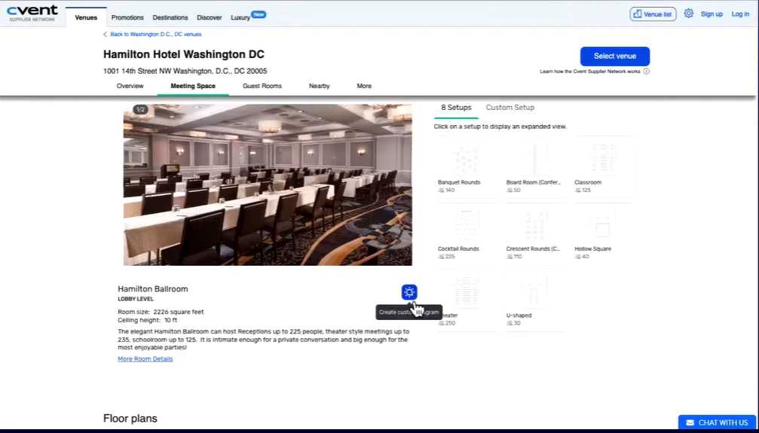Click the Cvent Supplier Network logo
The height and width of the screenshot is (433, 759).
[x=32, y=14]
